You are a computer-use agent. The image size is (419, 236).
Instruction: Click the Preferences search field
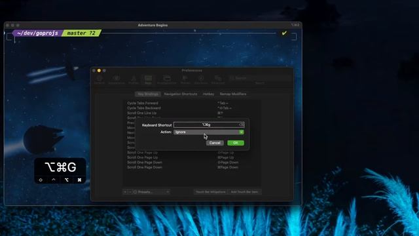[259, 78]
